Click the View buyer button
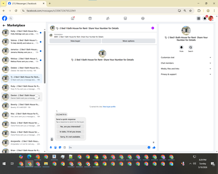The image size is (218, 174). (75, 41)
